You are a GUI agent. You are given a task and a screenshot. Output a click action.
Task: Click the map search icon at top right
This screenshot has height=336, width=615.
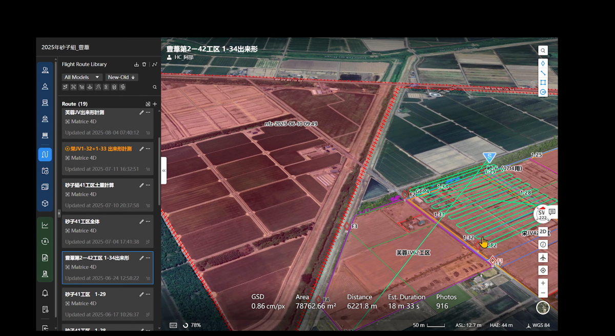pyautogui.click(x=543, y=50)
